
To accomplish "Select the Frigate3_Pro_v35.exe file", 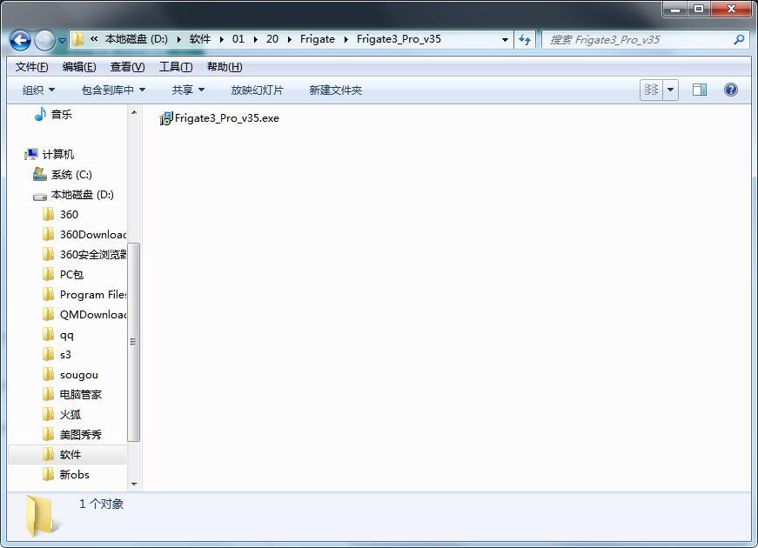I will [x=225, y=118].
